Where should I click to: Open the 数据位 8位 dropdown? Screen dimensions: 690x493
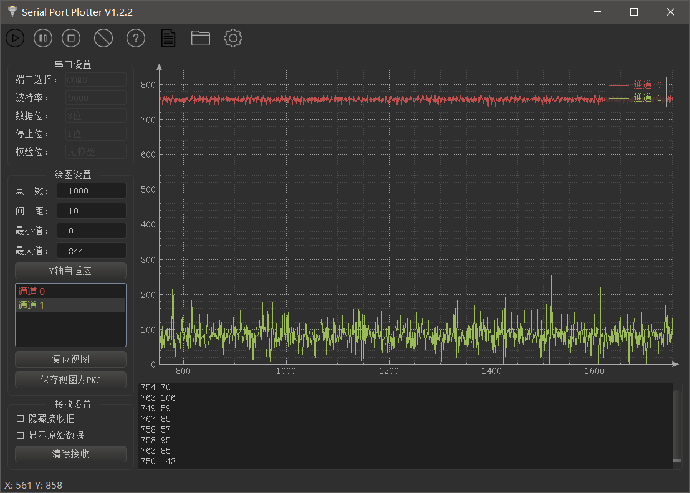tap(95, 115)
